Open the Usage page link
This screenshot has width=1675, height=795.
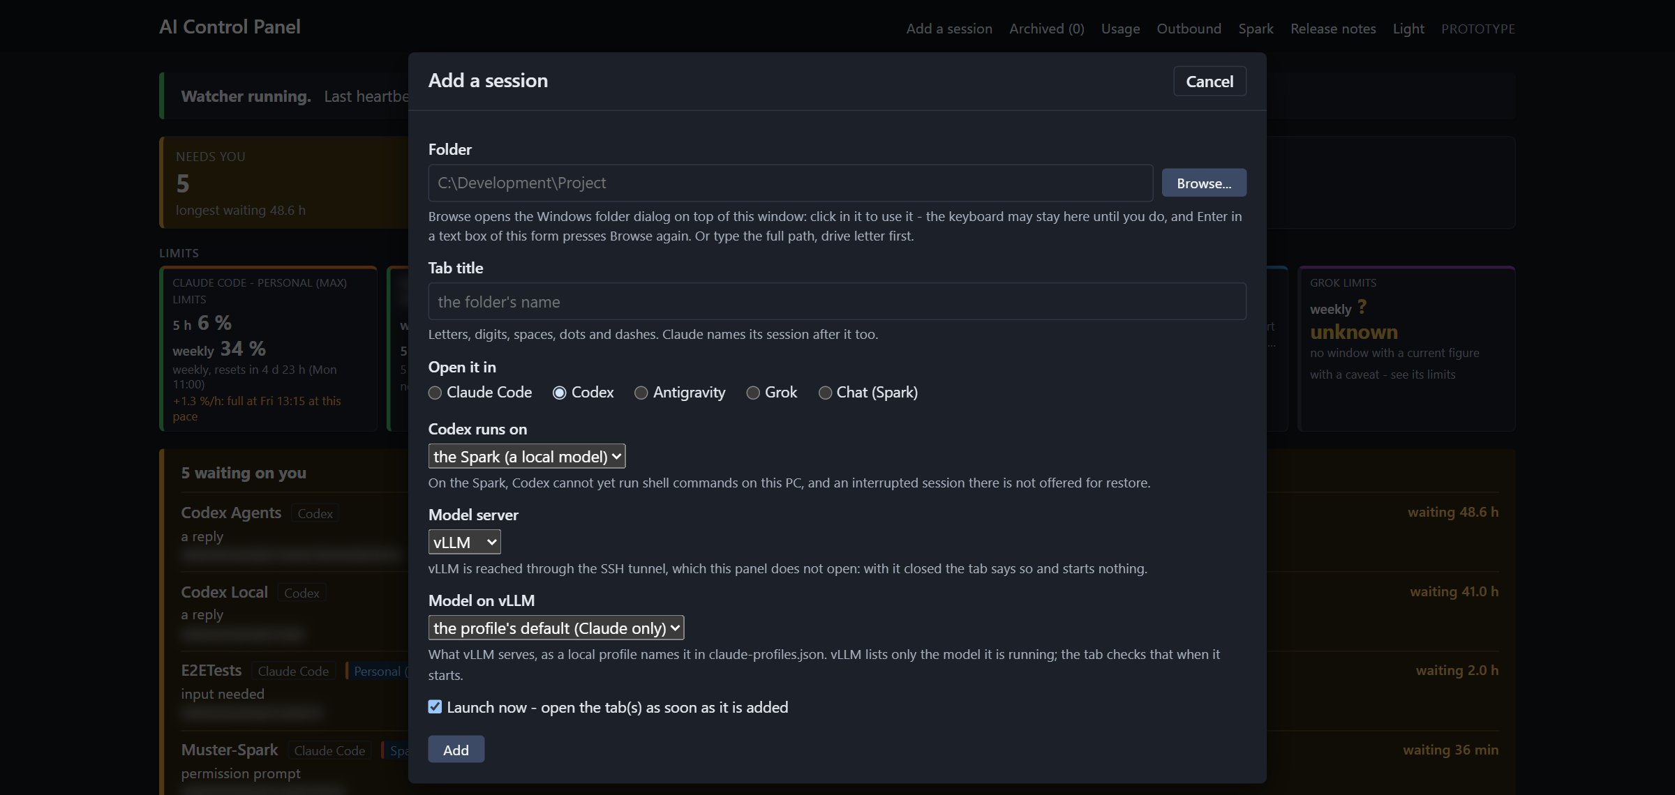(1120, 29)
